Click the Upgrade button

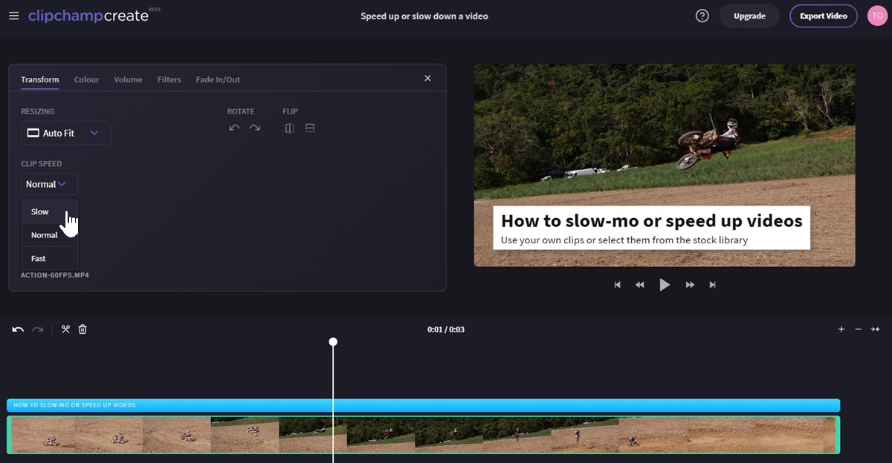[749, 15]
